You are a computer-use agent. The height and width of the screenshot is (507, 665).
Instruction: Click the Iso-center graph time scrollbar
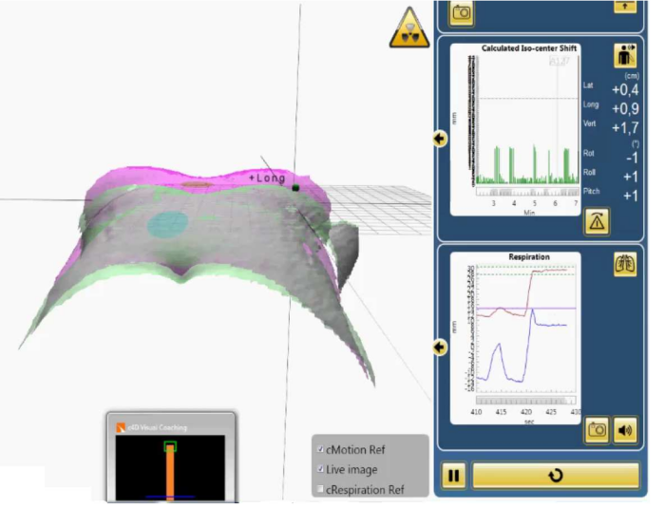pyautogui.click(x=525, y=191)
